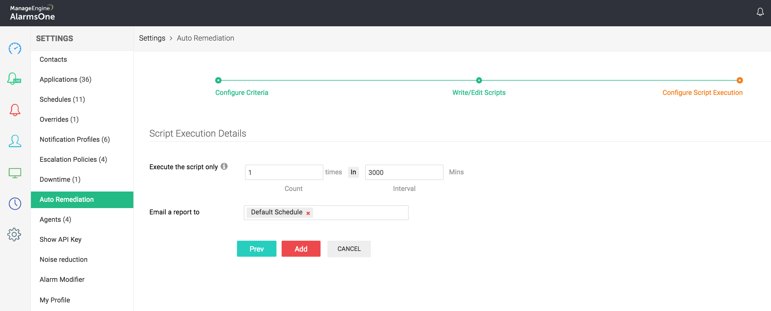
Task: Click the Configure Criteria step marker dot
Action: coord(218,80)
